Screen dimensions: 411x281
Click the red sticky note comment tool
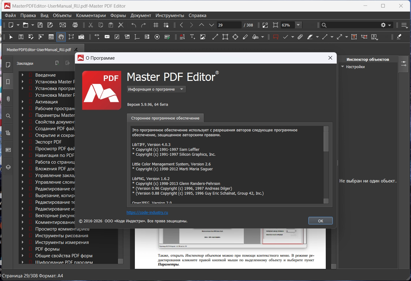pos(276,37)
